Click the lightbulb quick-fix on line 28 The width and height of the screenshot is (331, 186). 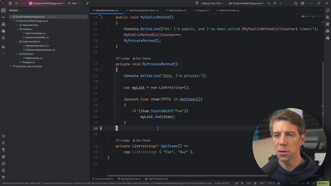[x=101, y=128]
